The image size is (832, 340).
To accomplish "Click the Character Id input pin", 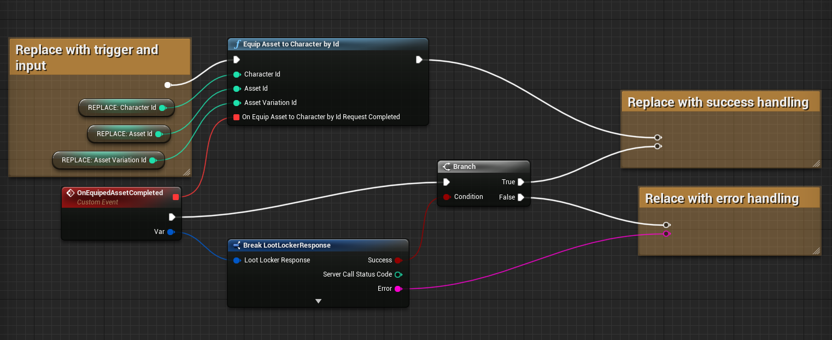I will click(x=237, y=74).
